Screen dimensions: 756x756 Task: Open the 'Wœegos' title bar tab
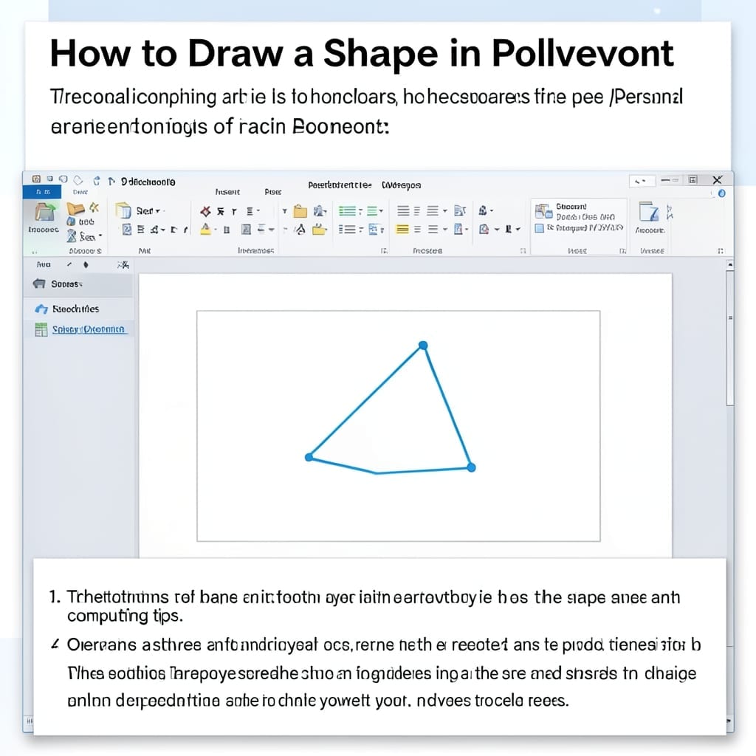coord(401,185)
